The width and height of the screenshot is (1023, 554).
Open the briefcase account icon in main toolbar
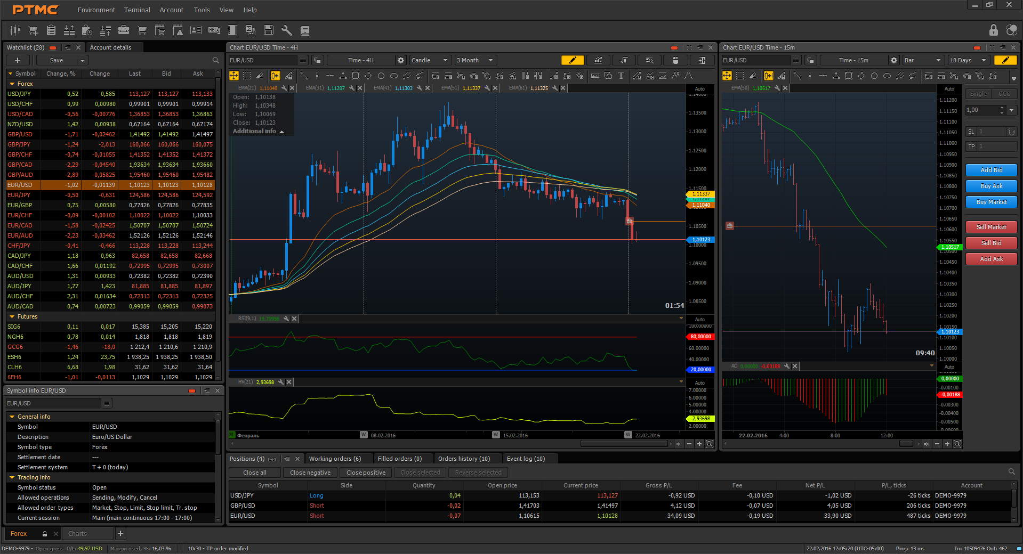tap(124, 30)
